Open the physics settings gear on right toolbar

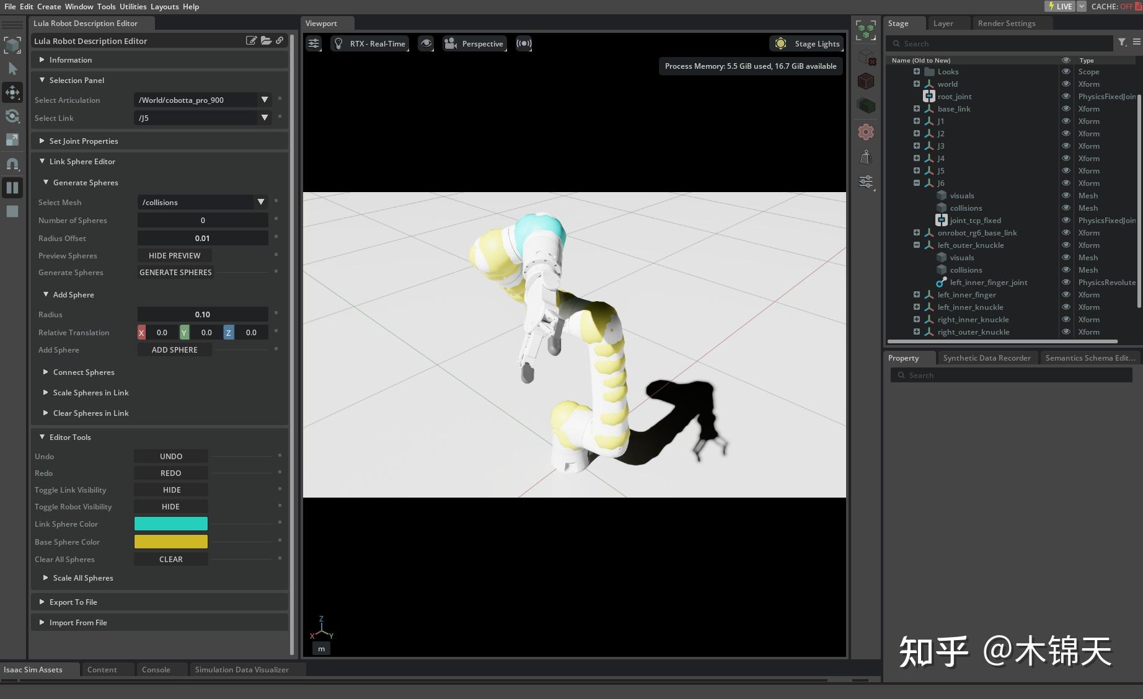tap(865, 131)
